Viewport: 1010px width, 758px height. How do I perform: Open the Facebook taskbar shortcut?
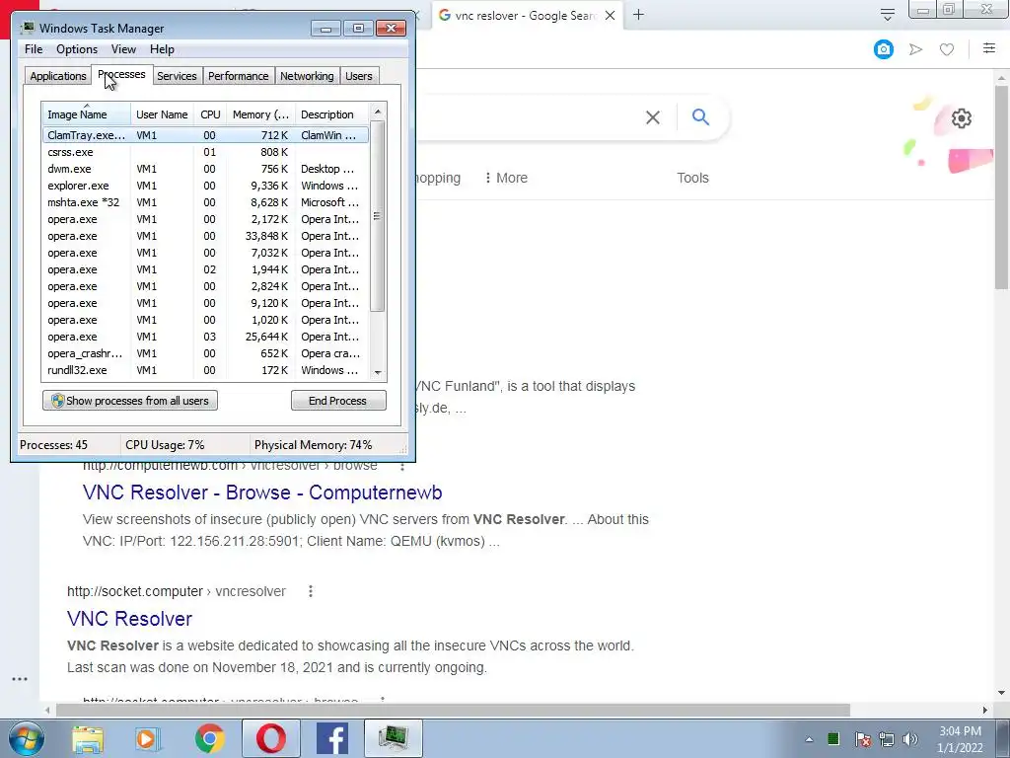(x=332, y=738)
